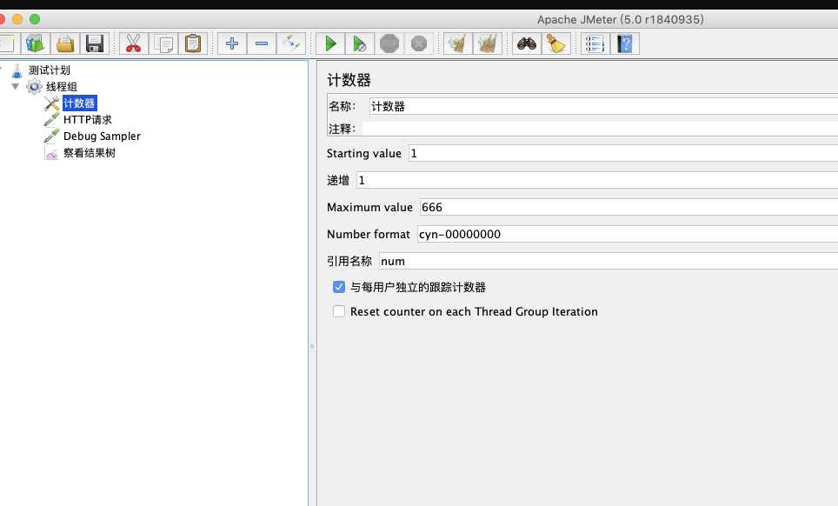838x506 pixels.
Task: Click the green macOS zoom button
Action: click(35, 19)
